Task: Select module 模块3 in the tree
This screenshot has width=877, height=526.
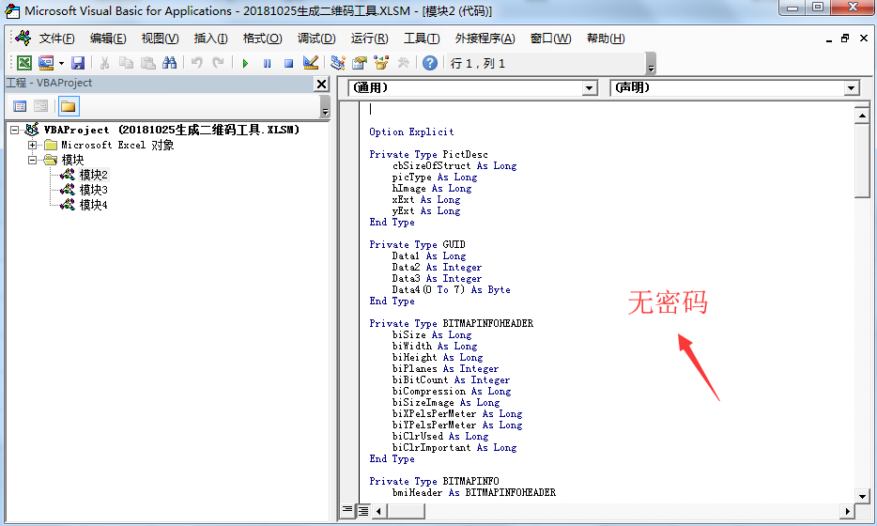Action: coord(93,191)
